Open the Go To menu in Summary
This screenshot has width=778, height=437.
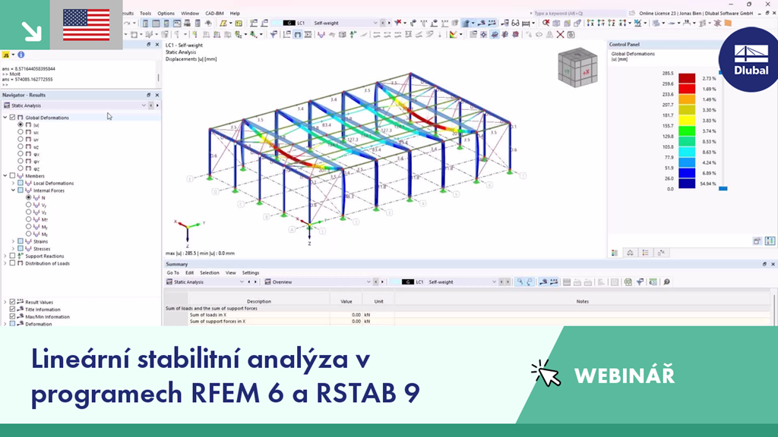pos(172,272)
